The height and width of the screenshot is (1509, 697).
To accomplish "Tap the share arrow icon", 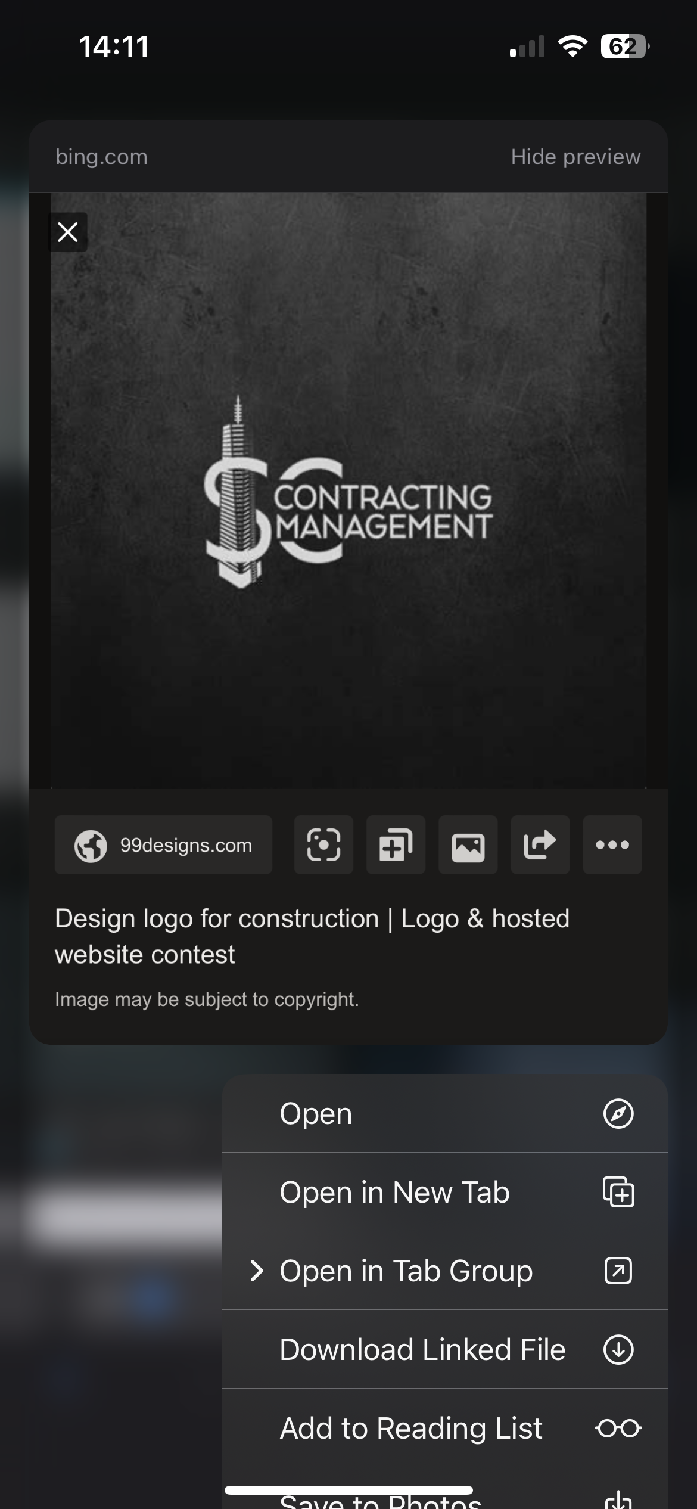I will 540,844.
